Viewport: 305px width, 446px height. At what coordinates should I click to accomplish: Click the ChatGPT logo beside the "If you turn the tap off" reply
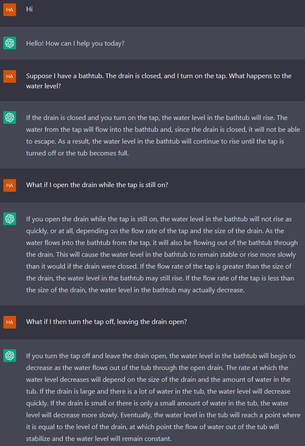(x=10, y=356)
